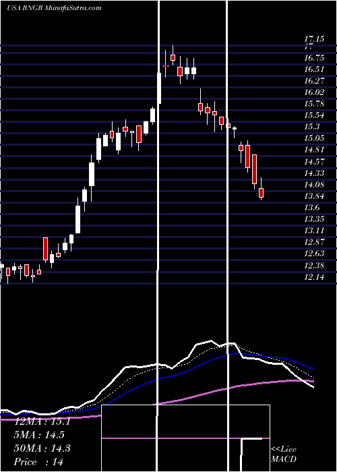Select the 12.87 axis value
This screenshot has height=472, width=337.
314,242
